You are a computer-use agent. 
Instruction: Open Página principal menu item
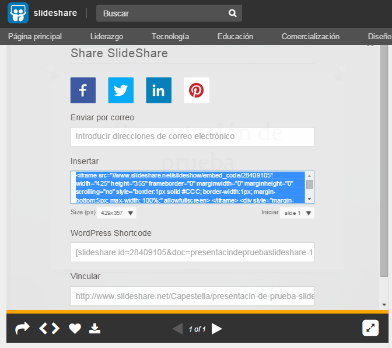35,37
